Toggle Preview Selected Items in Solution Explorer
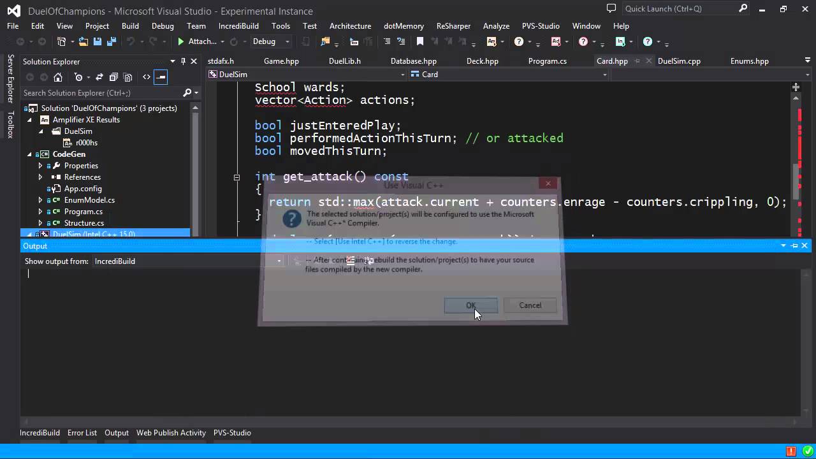The image size is (816, 459). (x=161, y=77)
